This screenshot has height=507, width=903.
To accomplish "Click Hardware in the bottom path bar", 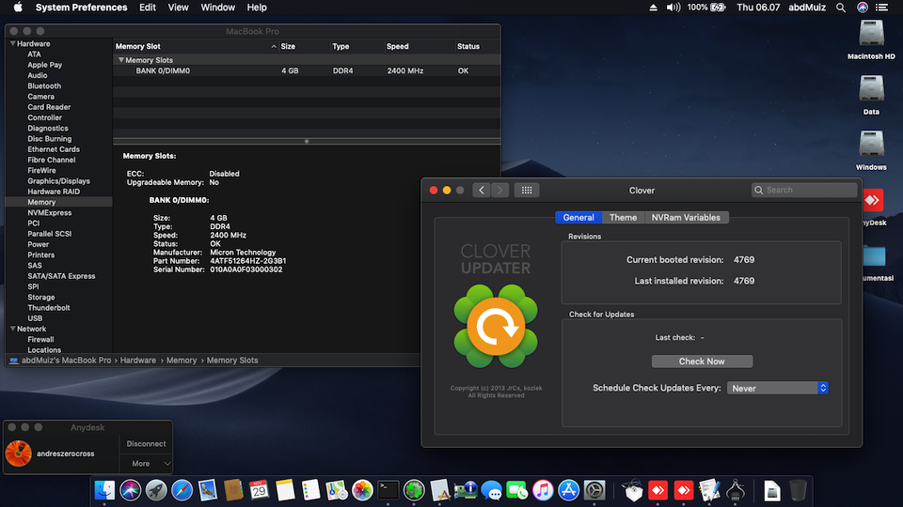I will pos(137,361).
